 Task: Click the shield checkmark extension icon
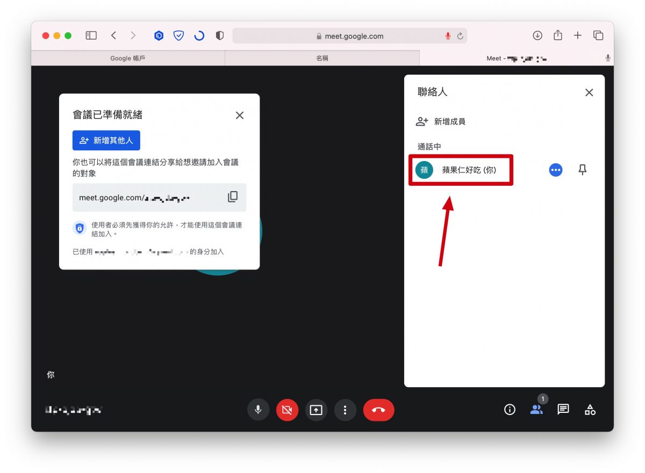click(x=178, y=35)
